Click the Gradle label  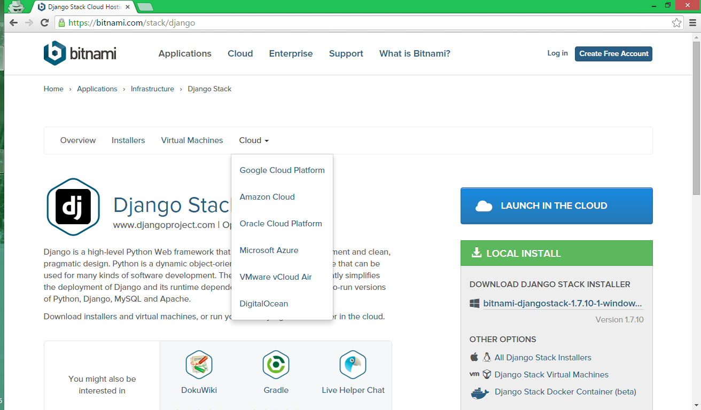tap(276, 390)
